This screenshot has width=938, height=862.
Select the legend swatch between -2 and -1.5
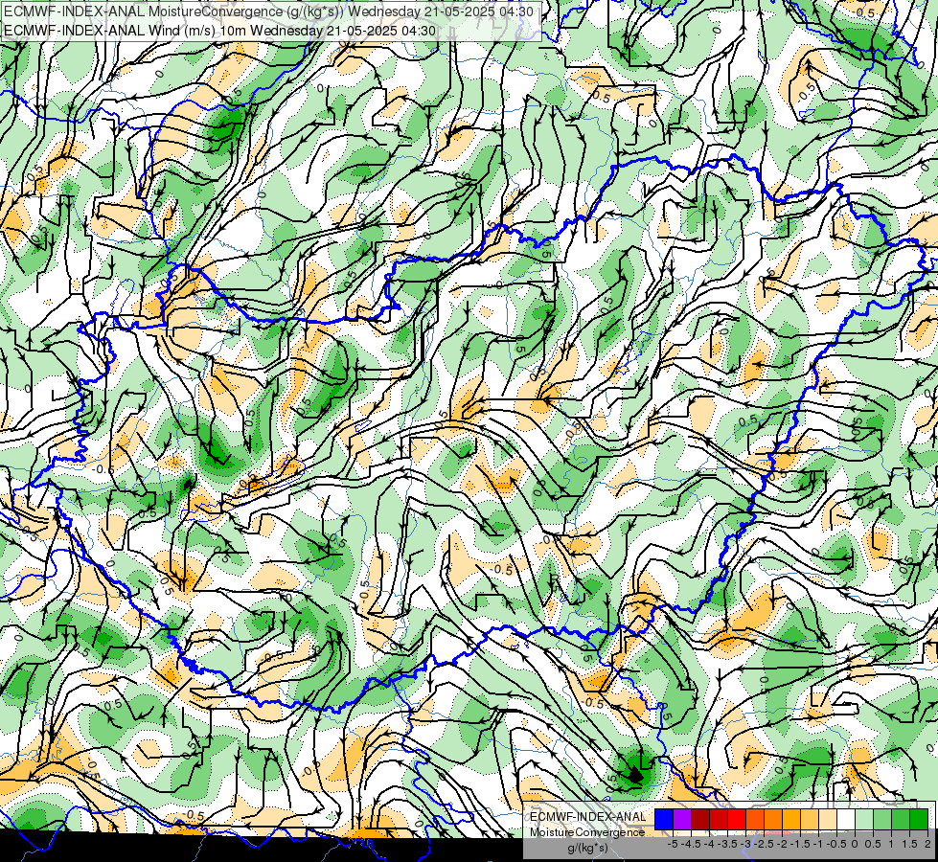(791, 820)
